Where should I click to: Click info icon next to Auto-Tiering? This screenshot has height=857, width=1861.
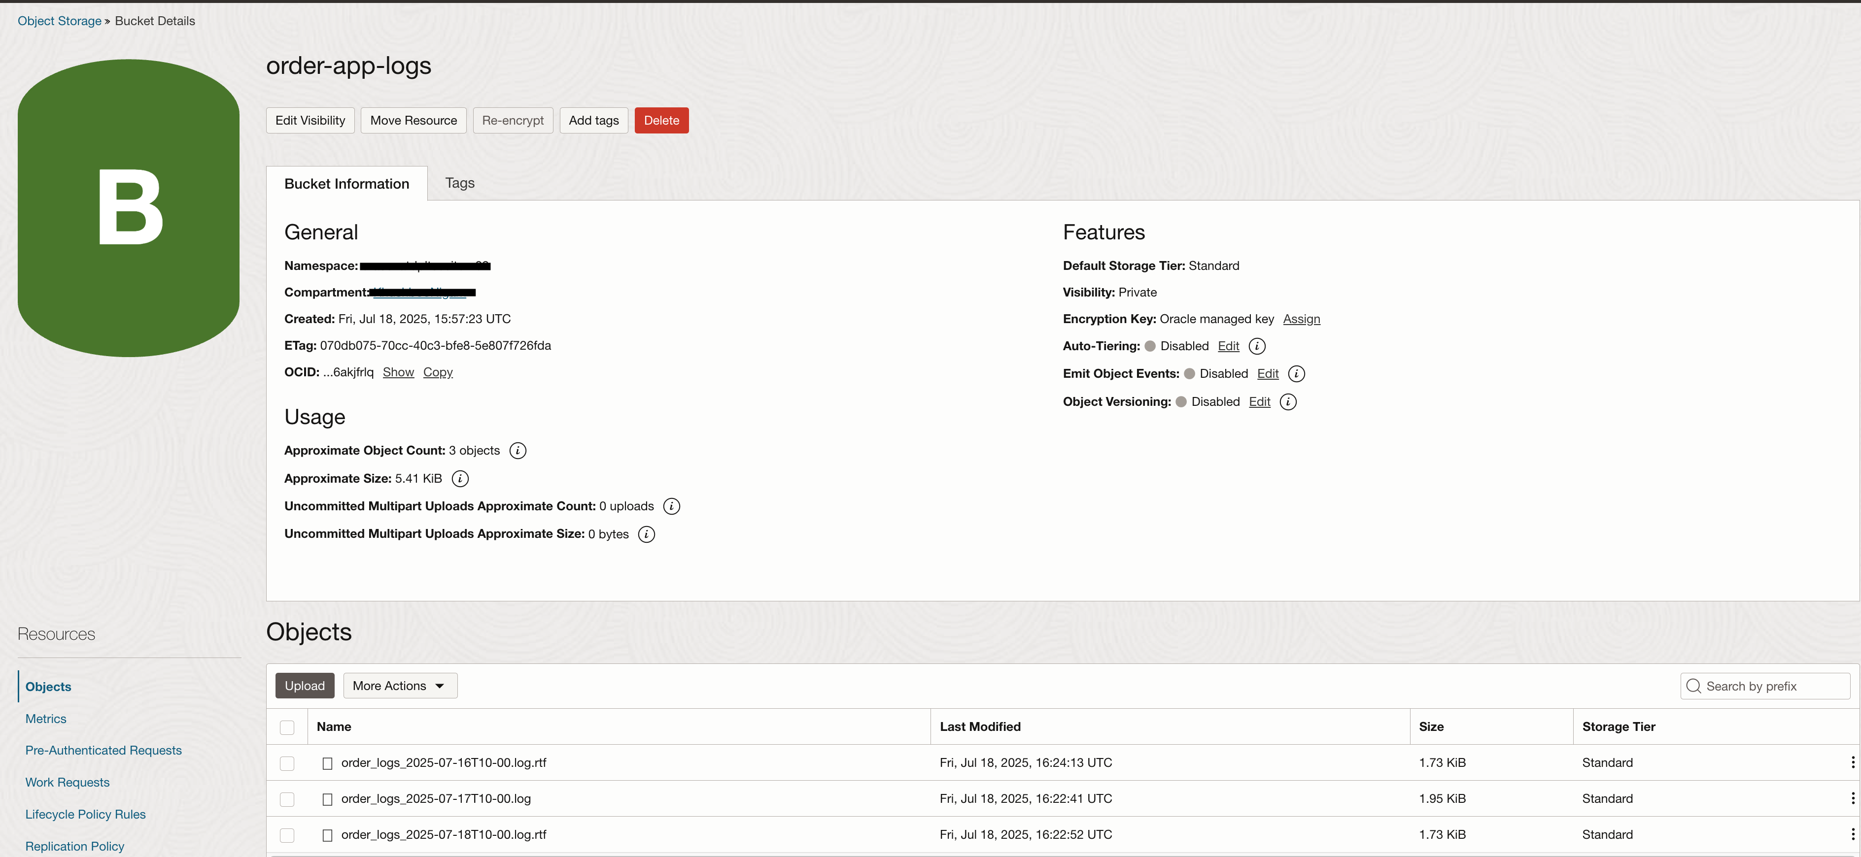click(1257, 347)
